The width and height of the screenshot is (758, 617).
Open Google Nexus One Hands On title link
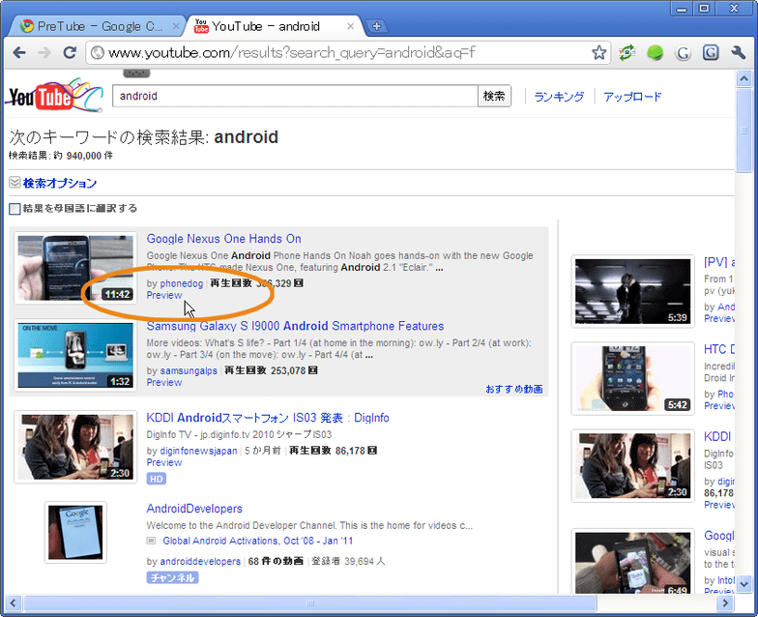click(224, 239)
